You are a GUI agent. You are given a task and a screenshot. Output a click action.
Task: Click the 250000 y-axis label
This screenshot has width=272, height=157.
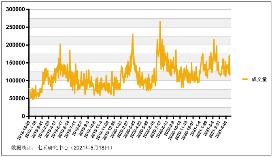16,27
